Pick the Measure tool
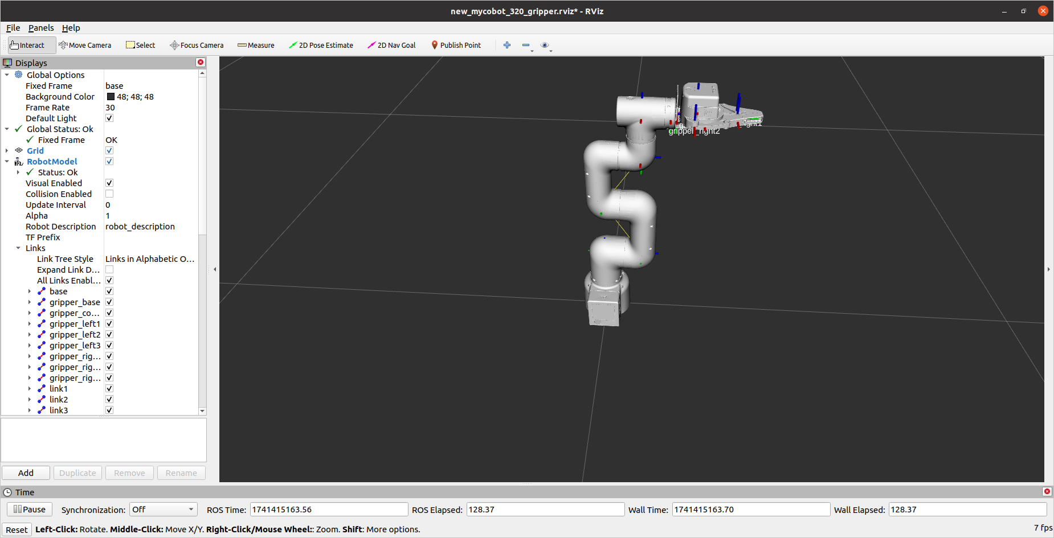The width and height of the screenshot is (1054, 538). tap(256, 45)
